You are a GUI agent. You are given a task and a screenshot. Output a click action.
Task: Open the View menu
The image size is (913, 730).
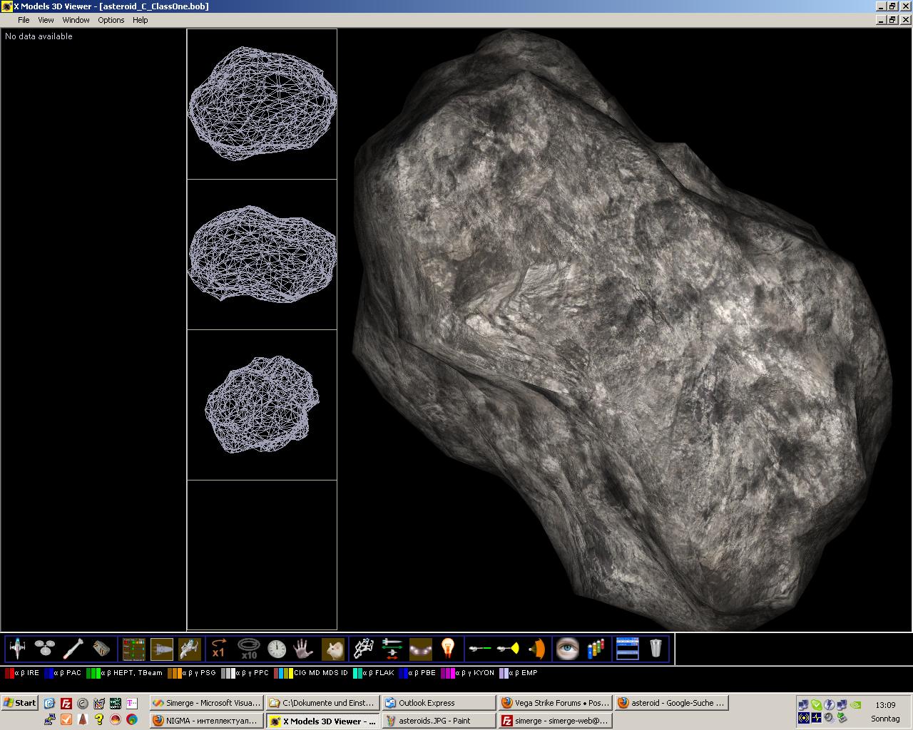pos(46,20)
